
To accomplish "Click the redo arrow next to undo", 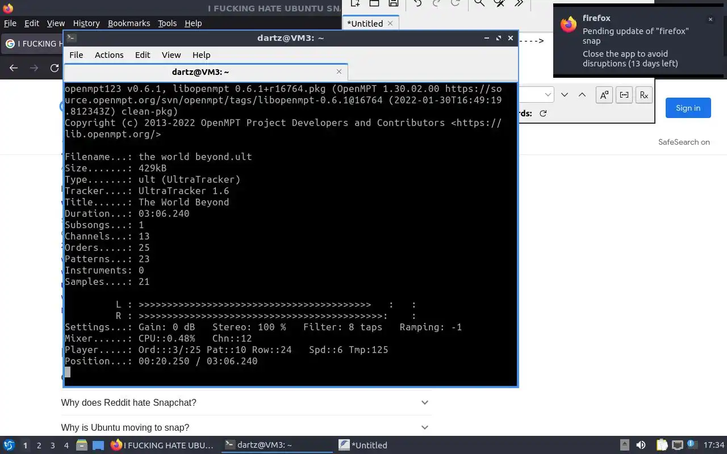I will pyautogui.click(x=437, y=3).
